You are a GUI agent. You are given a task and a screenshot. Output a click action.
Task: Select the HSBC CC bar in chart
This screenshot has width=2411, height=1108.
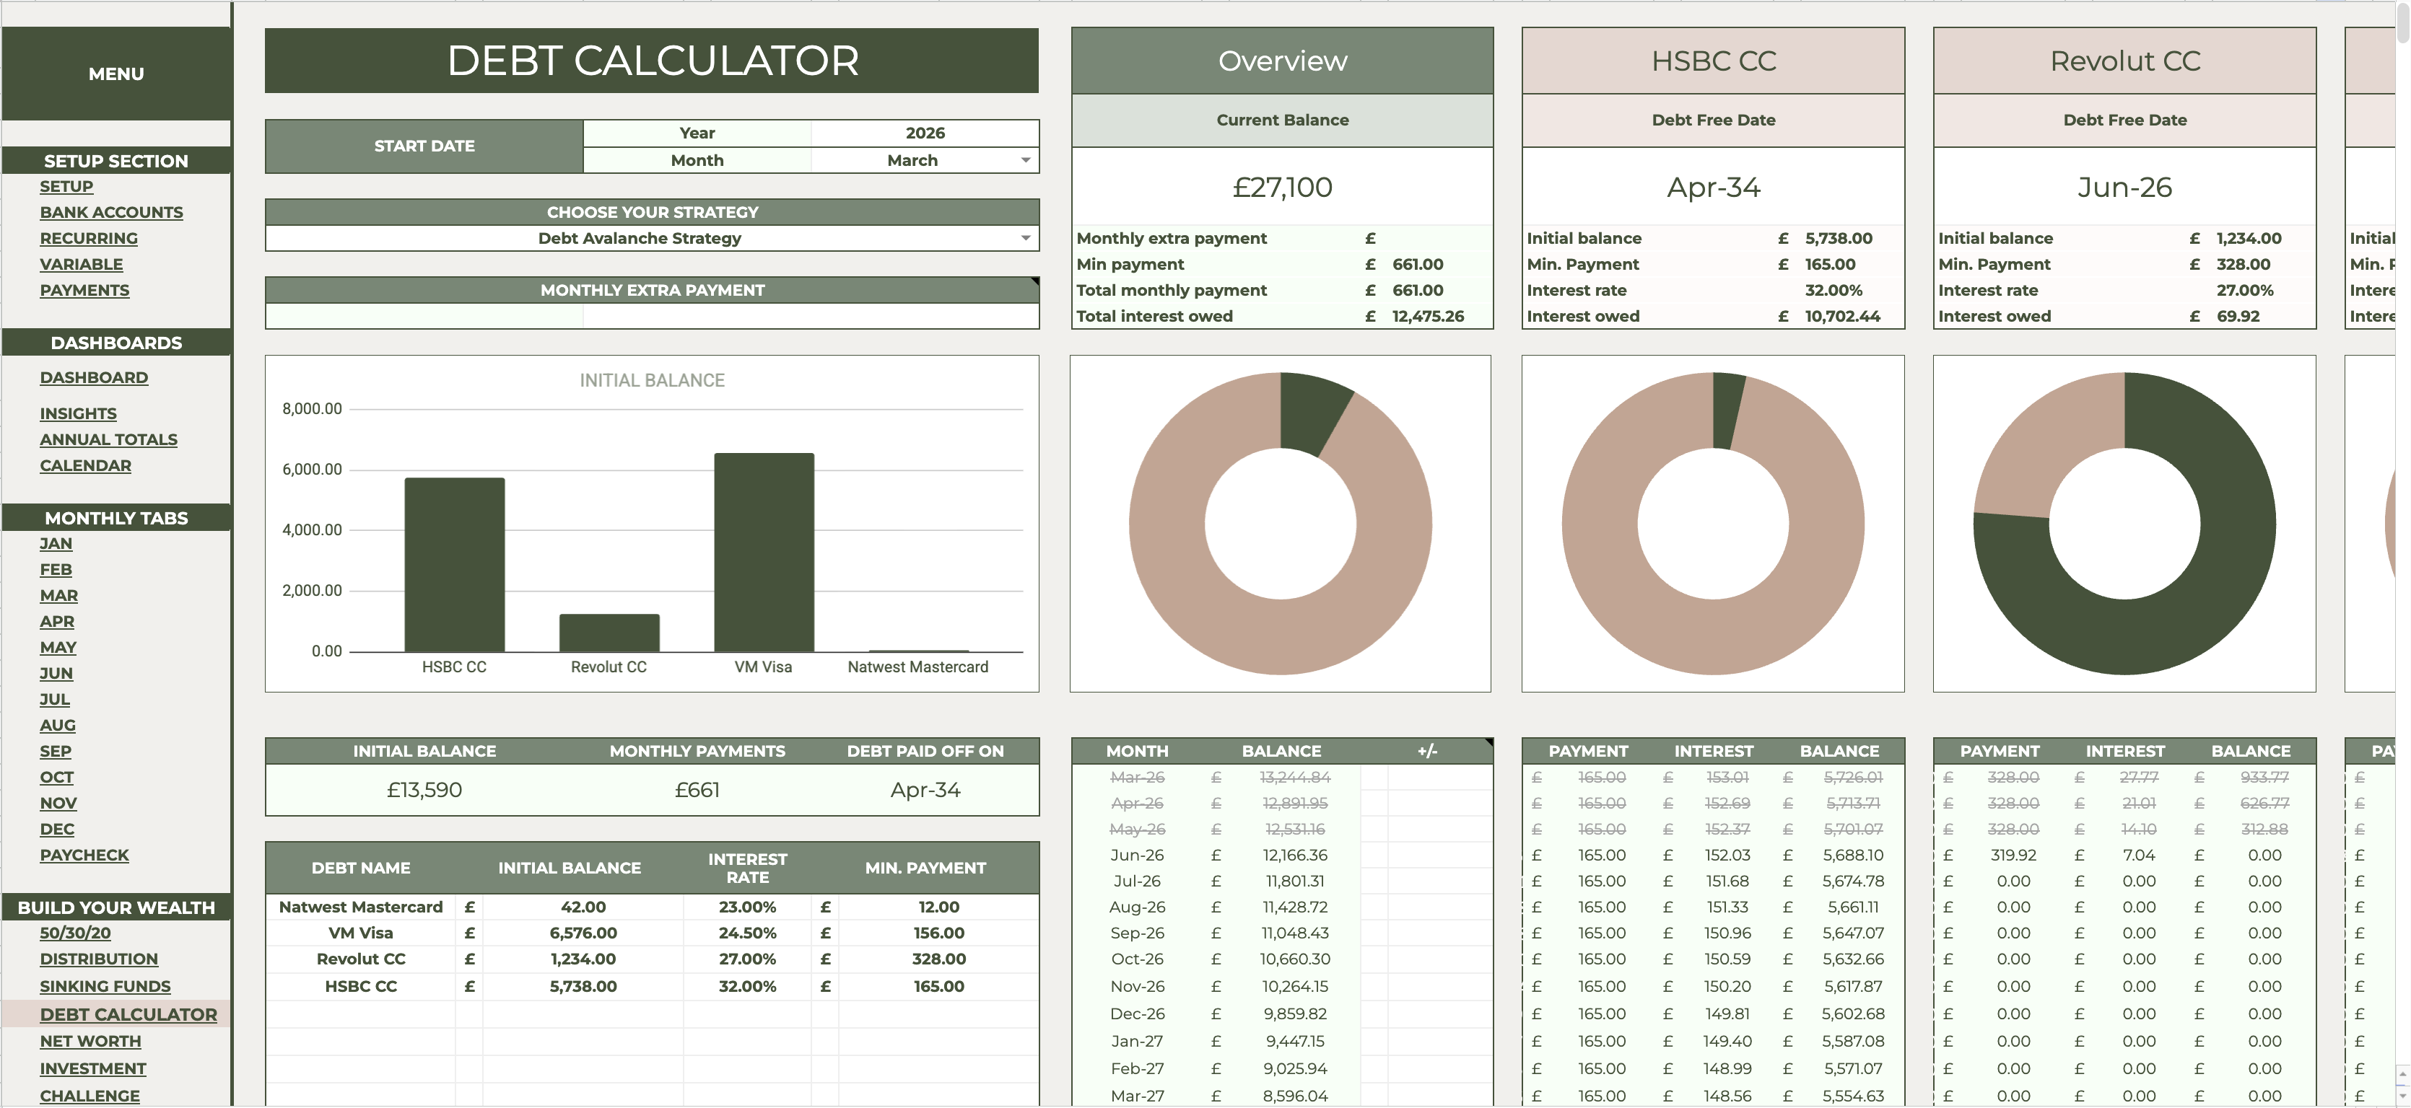click(454, 565)
